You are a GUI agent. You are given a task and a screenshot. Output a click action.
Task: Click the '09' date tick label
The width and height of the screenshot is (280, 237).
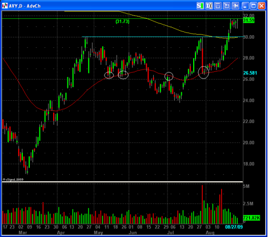coord(30,227)
